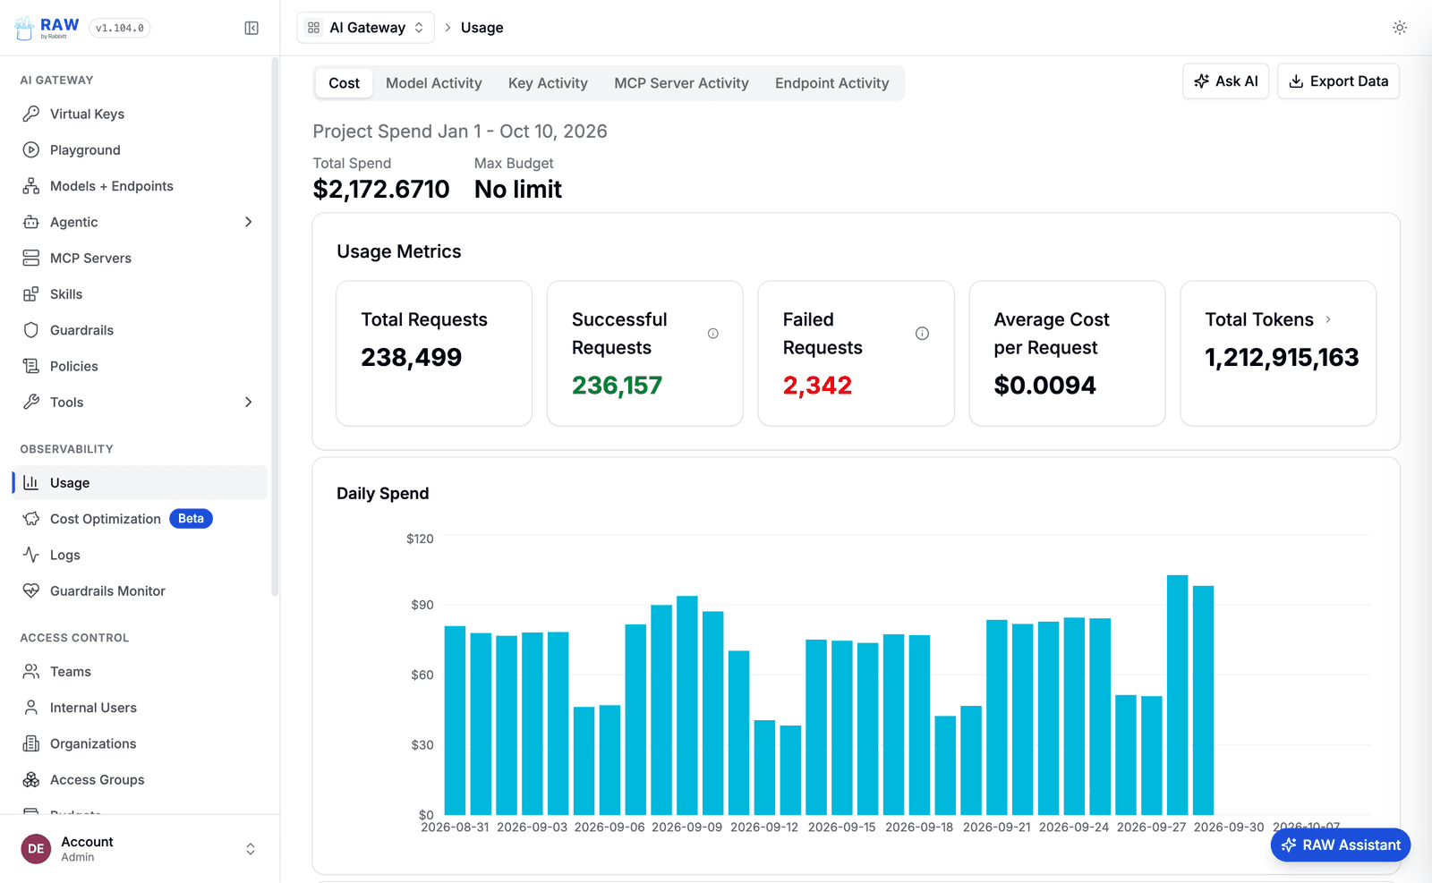Click the tallest Daily Spend bar
This screenshot has width=1432, height=883.
1177,695
